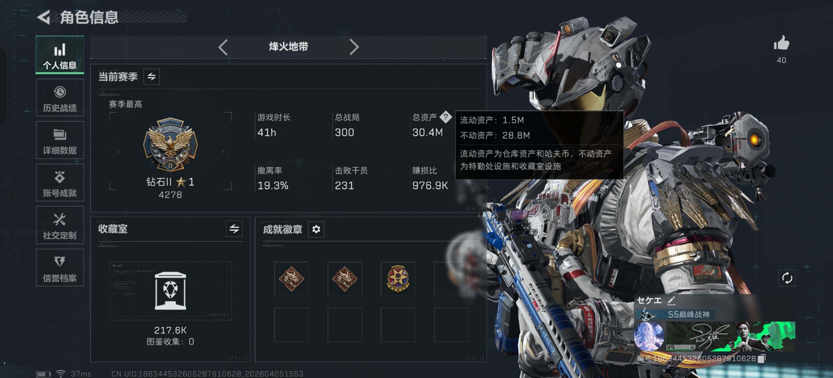Copy the player ID number
The width and height of the screenshot is (833, 378).
click(x=762, y=358)
